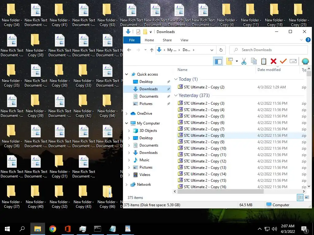Open Google Chrome from the taskbar
This screenshot has width=314, height=235.
[x=53, y=229]
